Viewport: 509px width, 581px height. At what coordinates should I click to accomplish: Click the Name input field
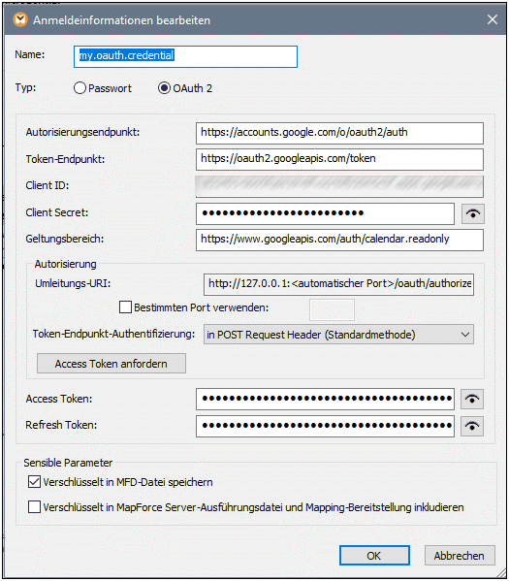coord(185,56)
